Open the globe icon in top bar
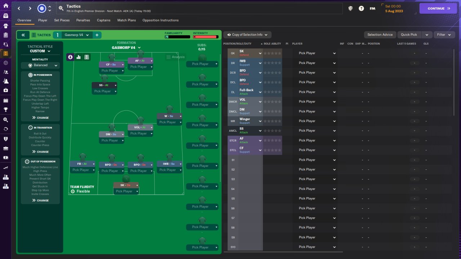This screenshot has height=259, width=461. click(x=350, y=8)
